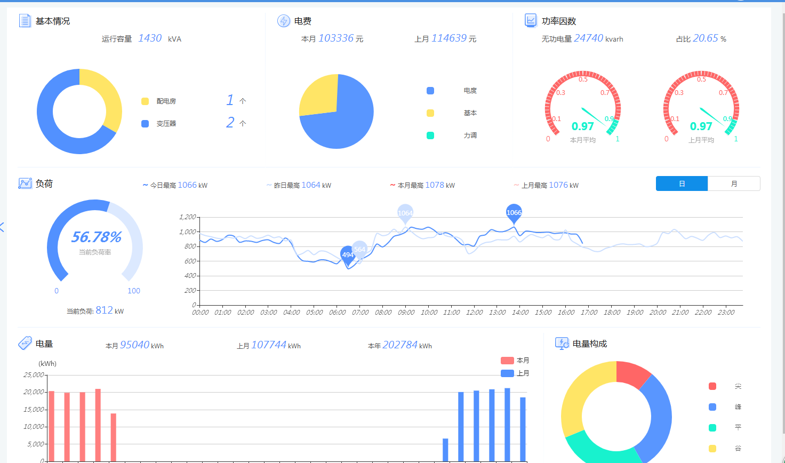Screen dimensions: 785x463
Task: Toggle 昨日最高 legend series
Action: click(298, 185)
